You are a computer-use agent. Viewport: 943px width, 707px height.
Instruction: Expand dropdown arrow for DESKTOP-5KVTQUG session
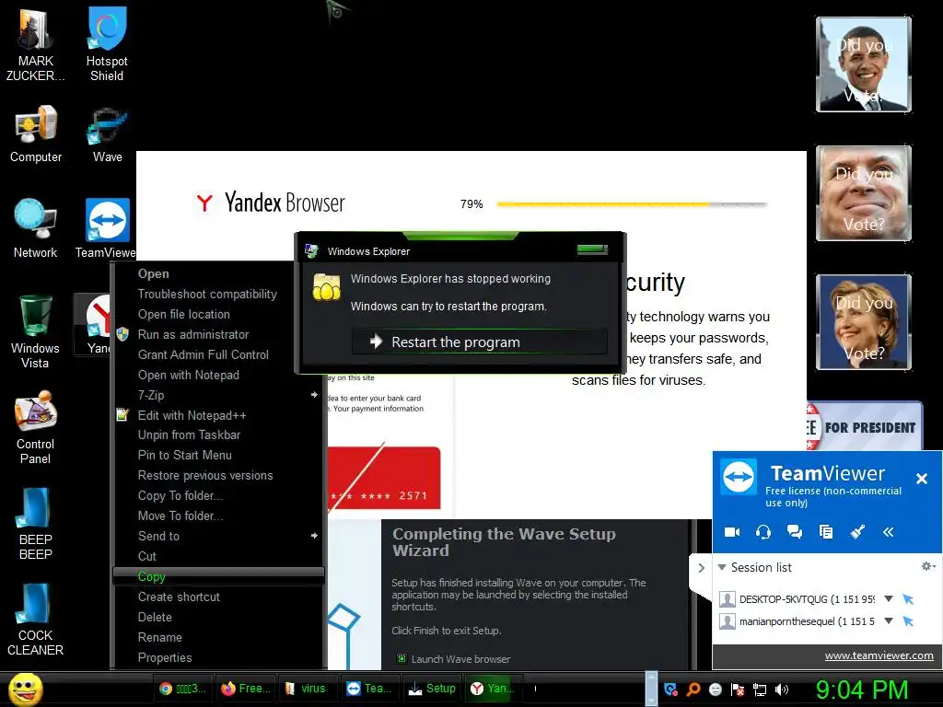coord(889,598)
